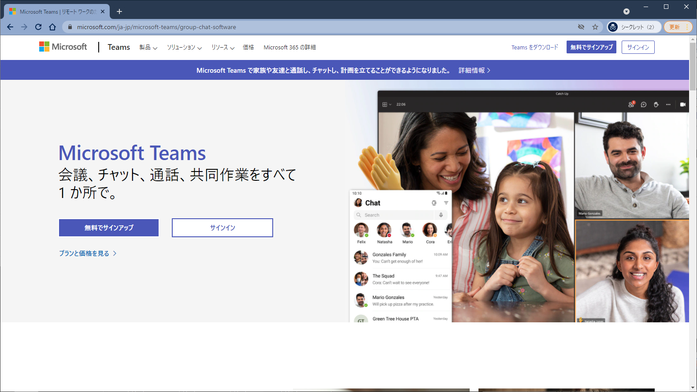Viewport: 697px width, 392px height.
Task: Click the Microsoft Teams page heading
Action: pyautogui.click(x=132, y=153)
